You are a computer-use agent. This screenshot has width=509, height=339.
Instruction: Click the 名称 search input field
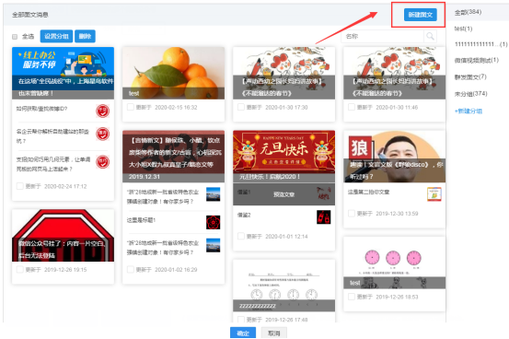(382, 36)
